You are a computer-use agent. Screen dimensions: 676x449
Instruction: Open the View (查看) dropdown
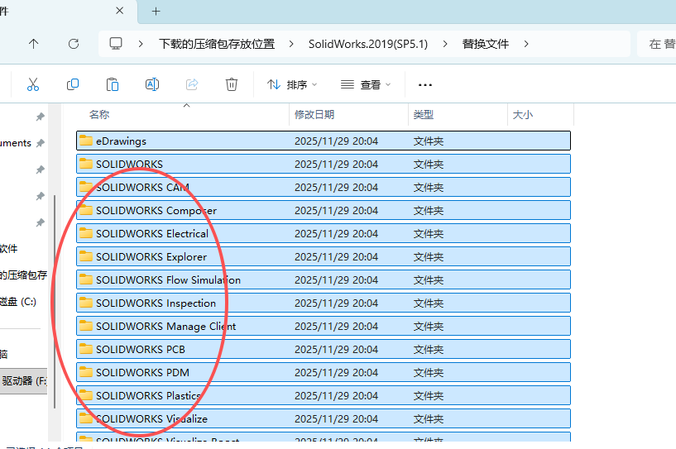[x=366, y=85]
